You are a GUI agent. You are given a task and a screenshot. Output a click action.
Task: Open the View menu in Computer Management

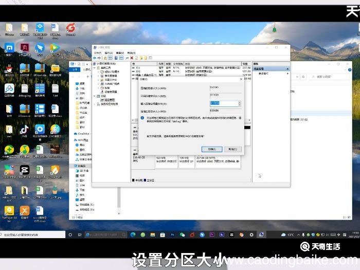tap(120, 53)
